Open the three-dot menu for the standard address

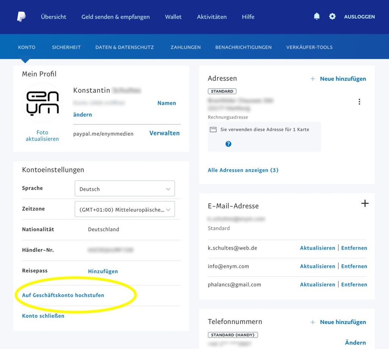coord(359,102)
